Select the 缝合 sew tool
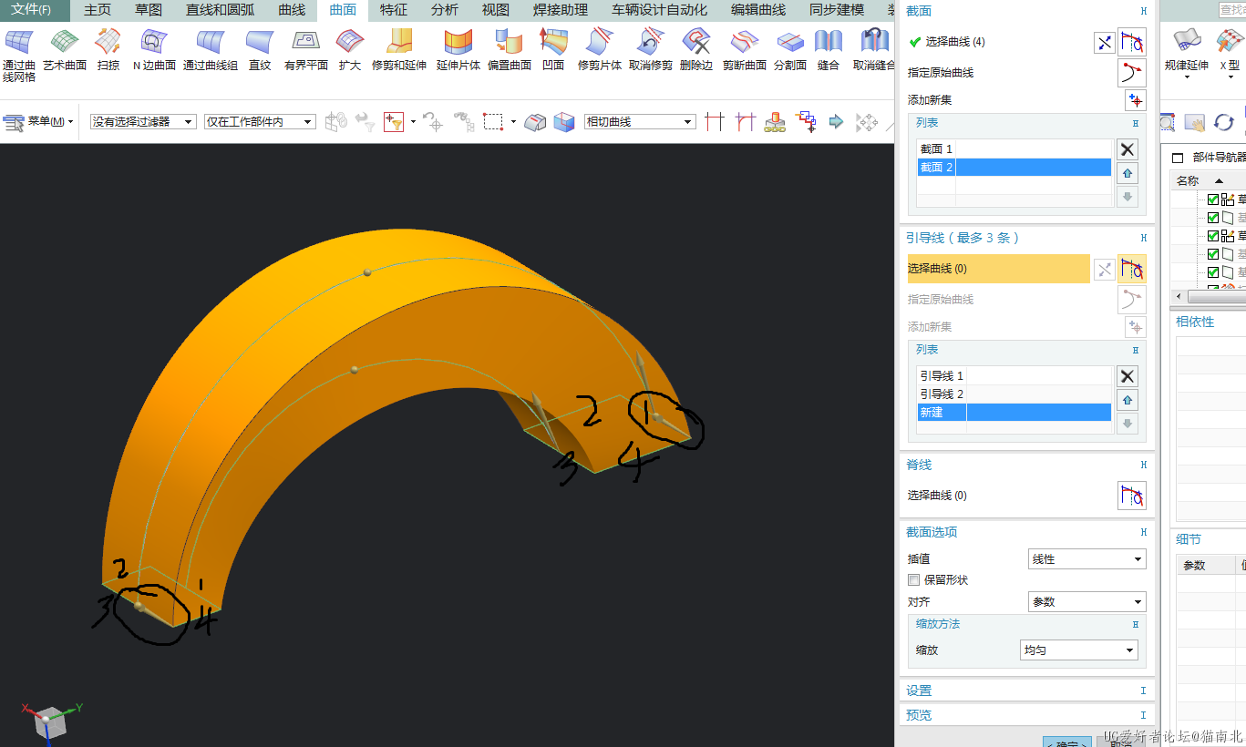 pyautogui.click(x=829, y=50)
